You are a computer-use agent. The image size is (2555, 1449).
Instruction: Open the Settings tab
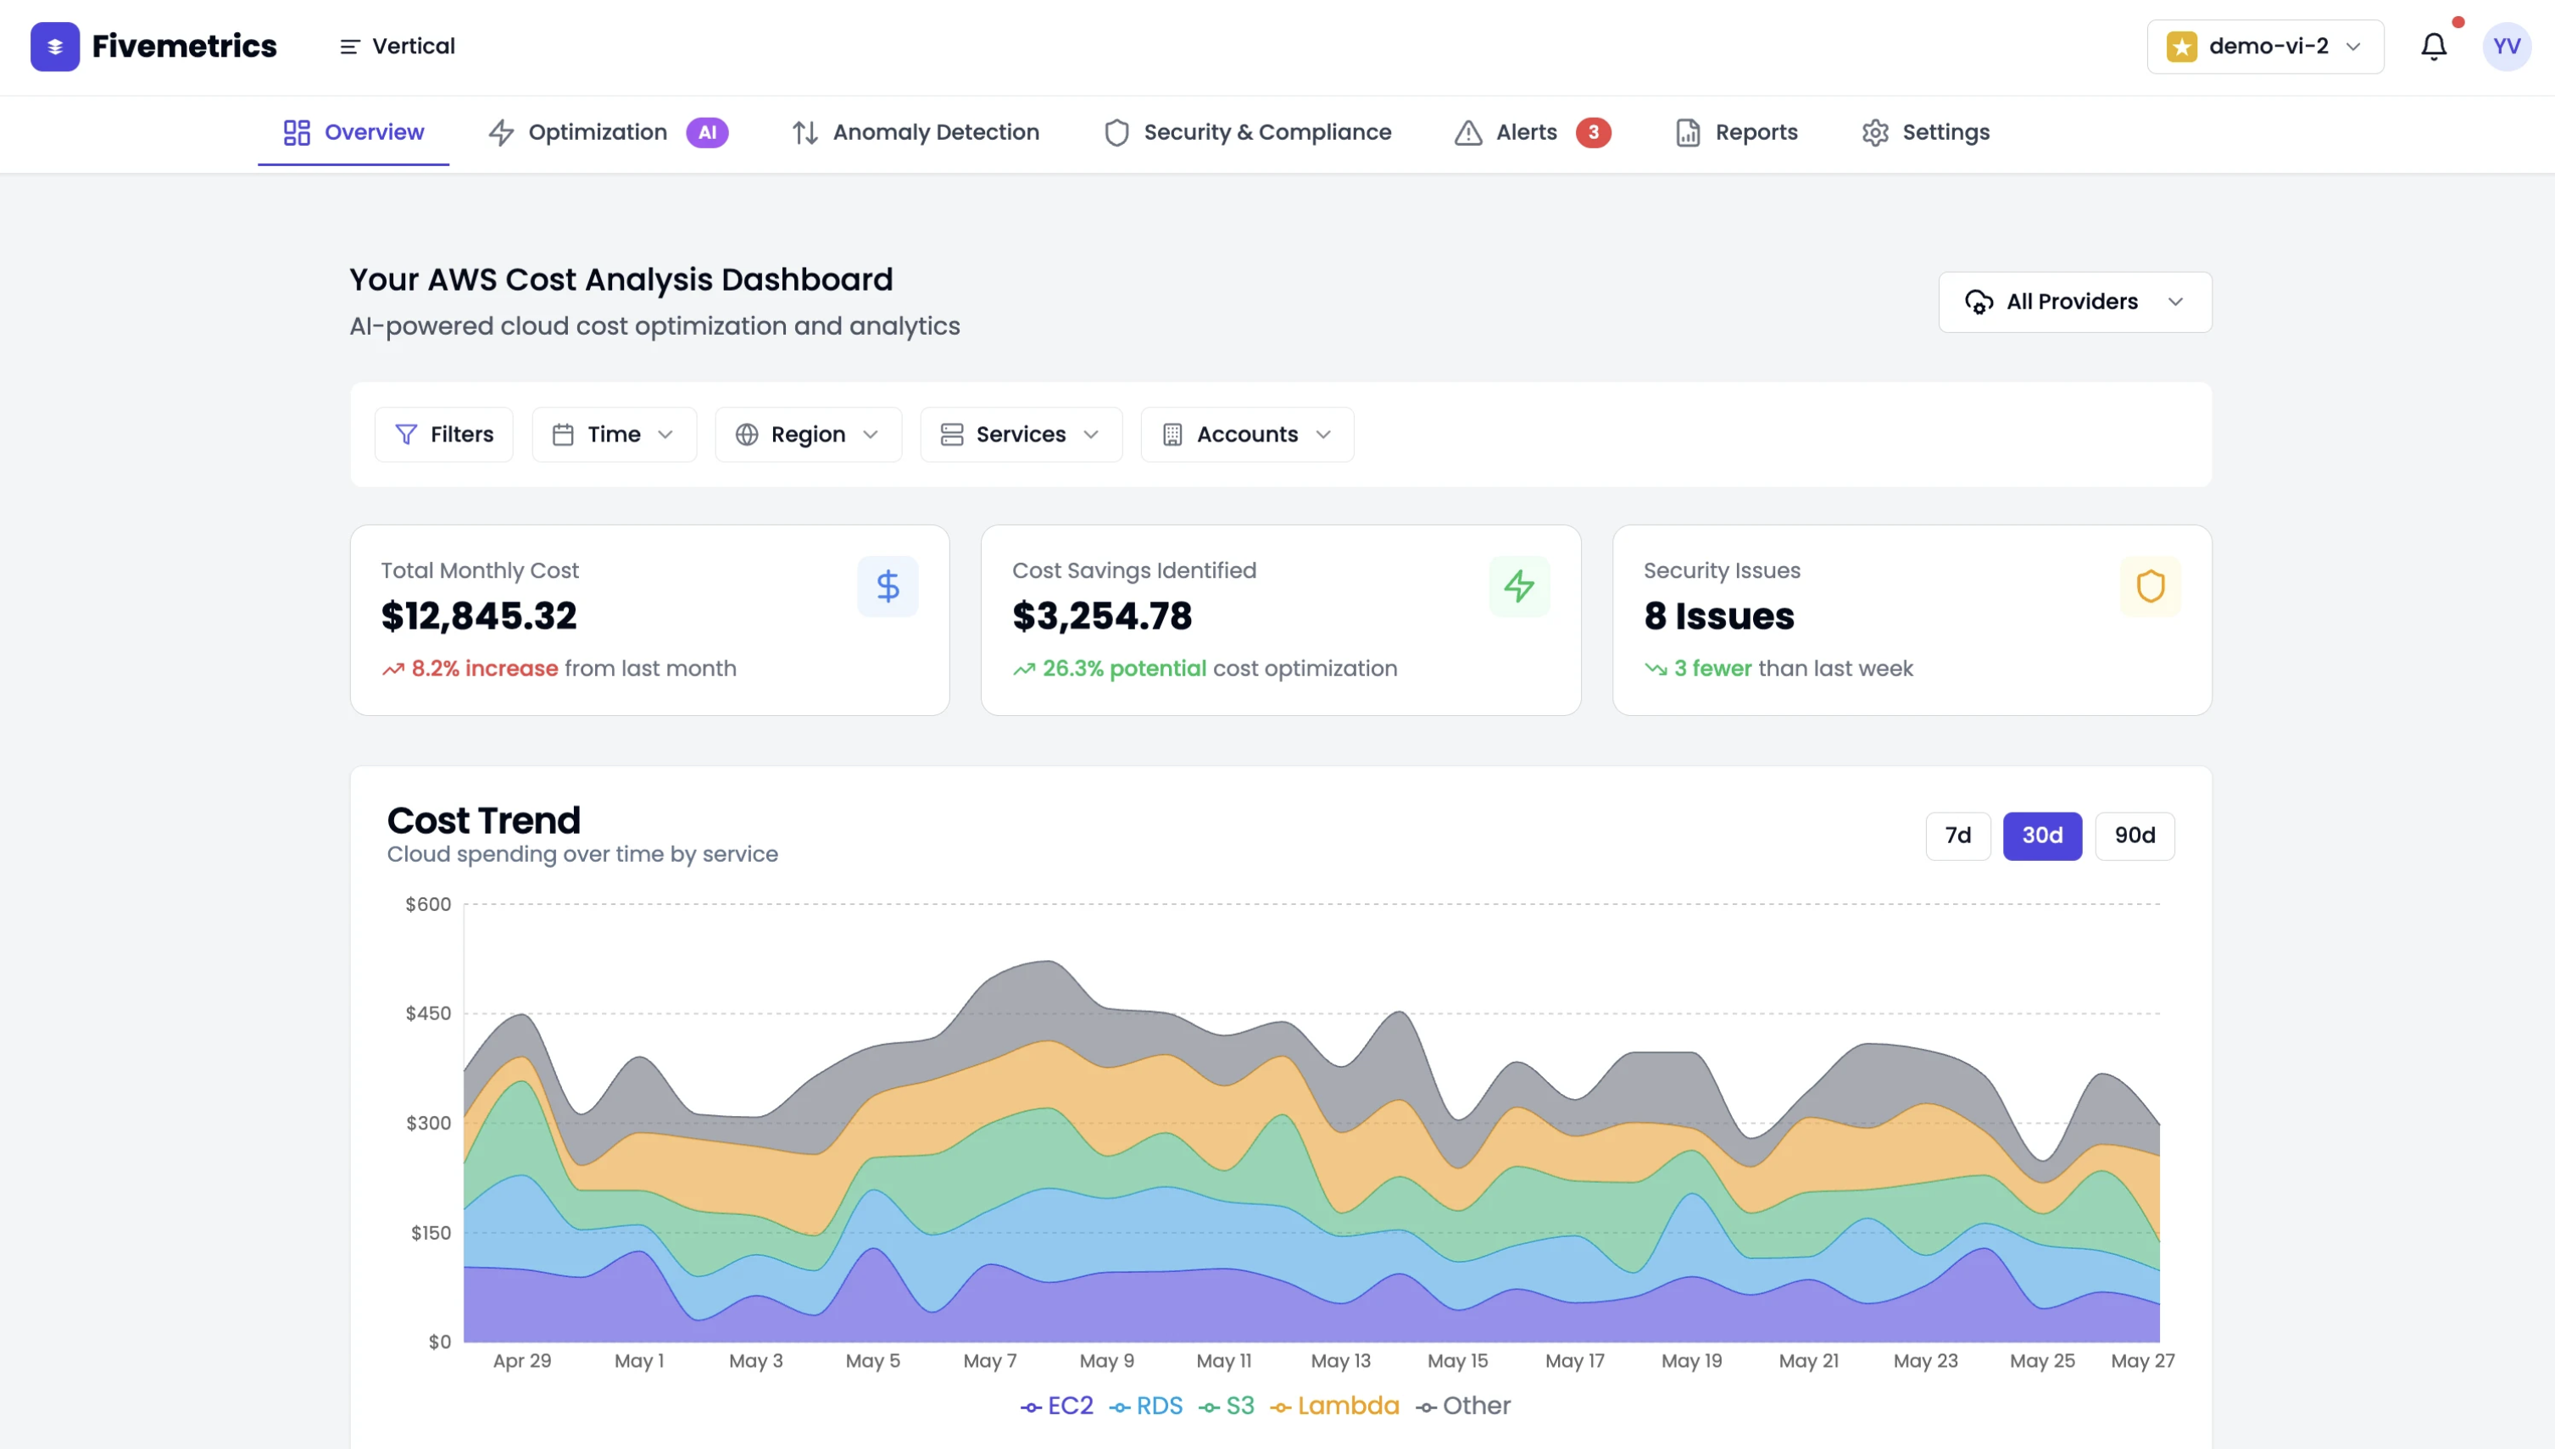[1925, 132]
